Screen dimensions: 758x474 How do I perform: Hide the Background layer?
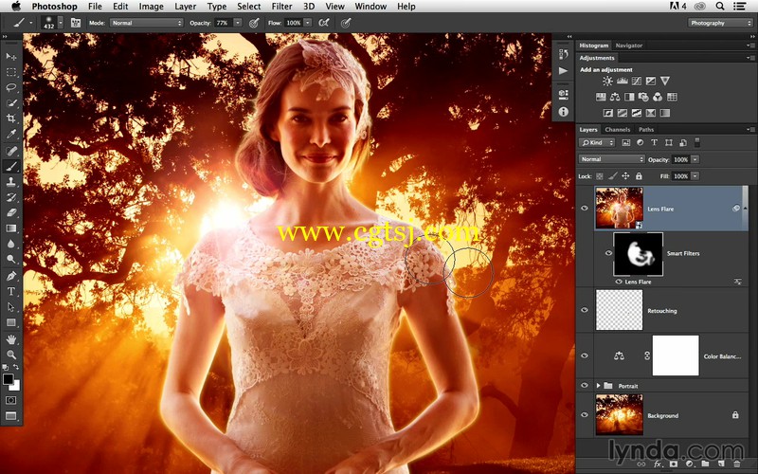(x=584, y=415)
